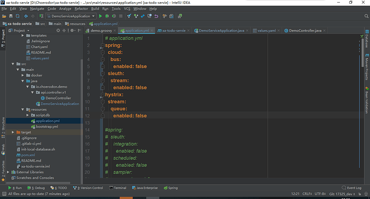Switch to DemoController.java tab
This screenshot has height=199, width=370.
[x=305, y=31]
